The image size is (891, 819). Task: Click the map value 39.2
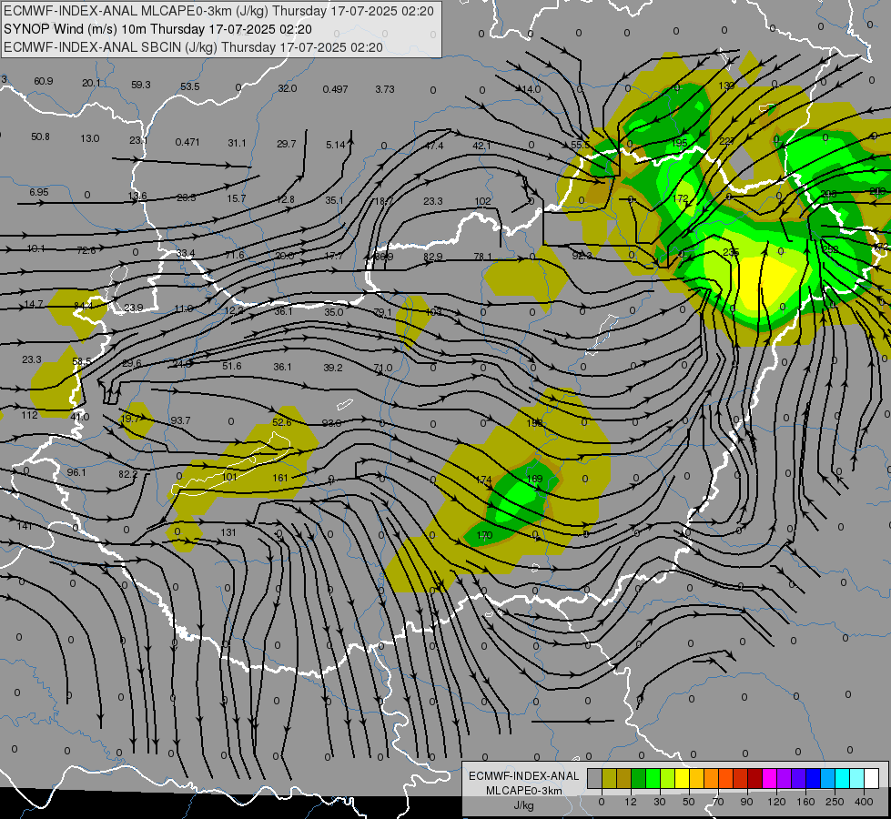pos(333,368)
